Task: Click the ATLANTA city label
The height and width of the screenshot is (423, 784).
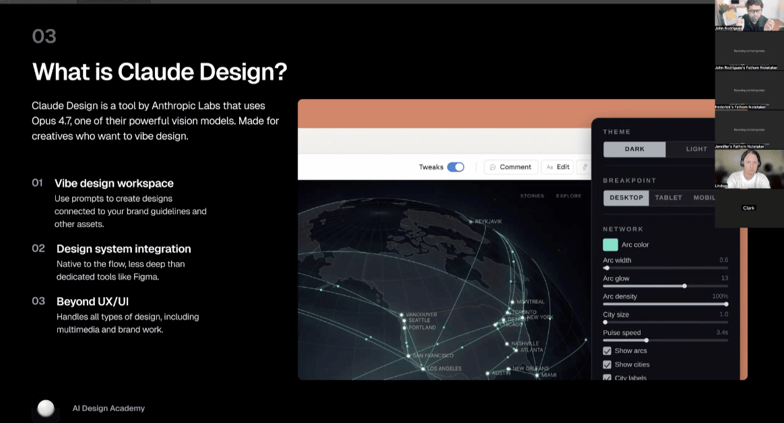Action: [531, 350]
